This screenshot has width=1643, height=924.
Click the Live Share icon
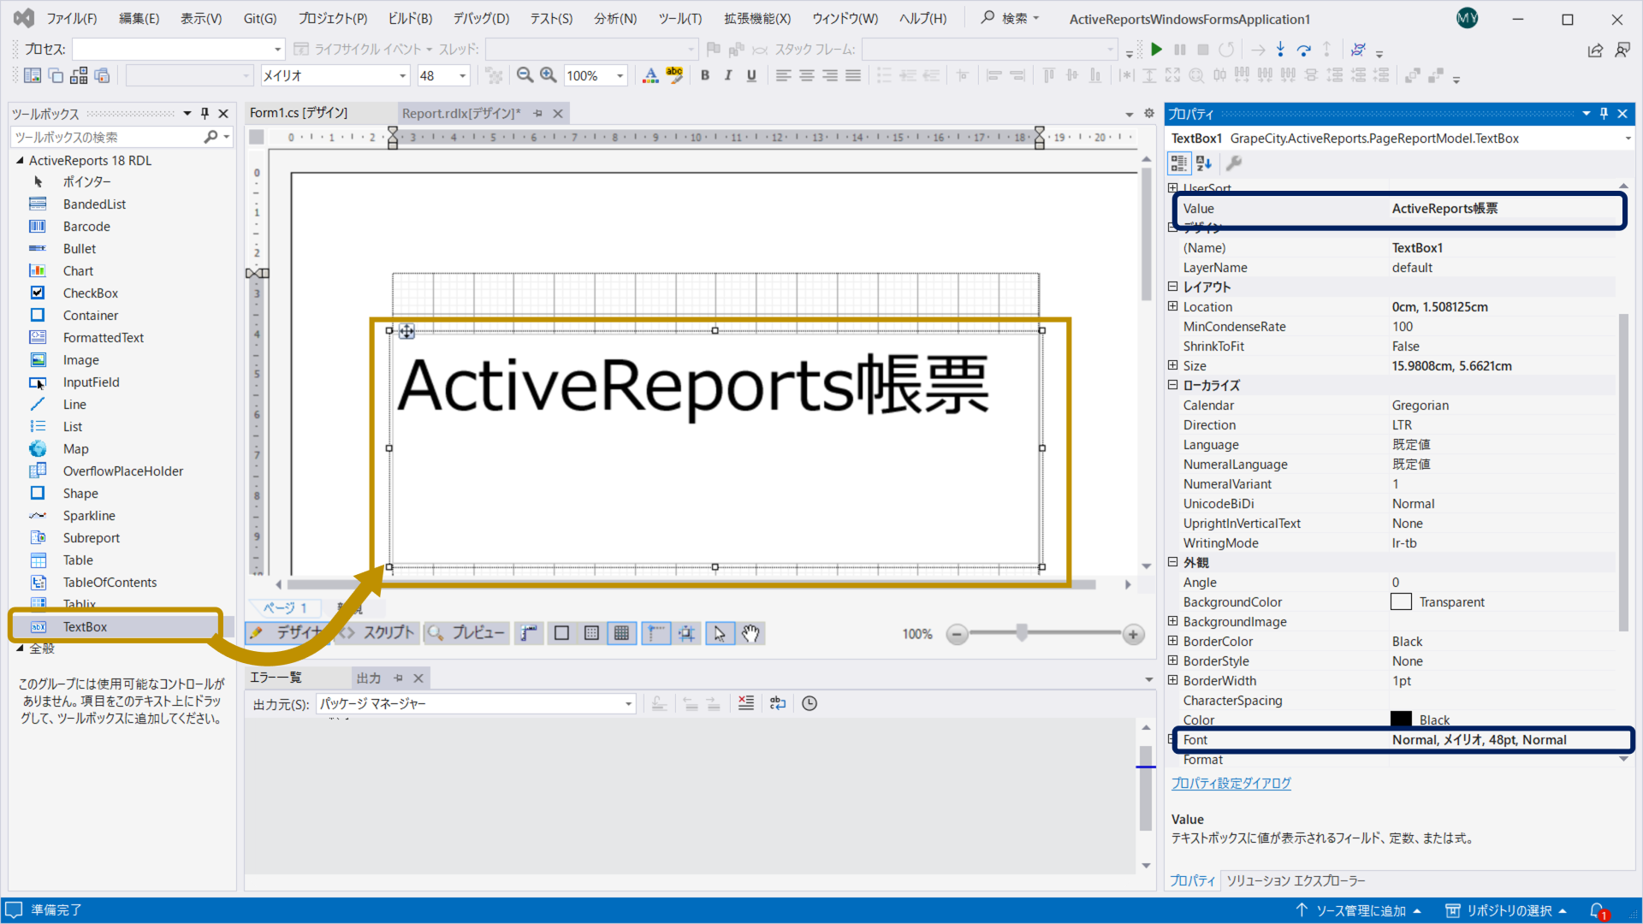(1595, 50)
